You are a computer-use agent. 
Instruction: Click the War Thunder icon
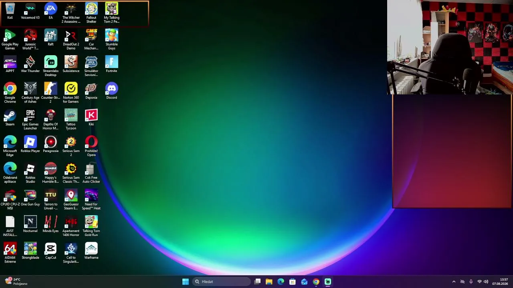click(x=30, y=65)
